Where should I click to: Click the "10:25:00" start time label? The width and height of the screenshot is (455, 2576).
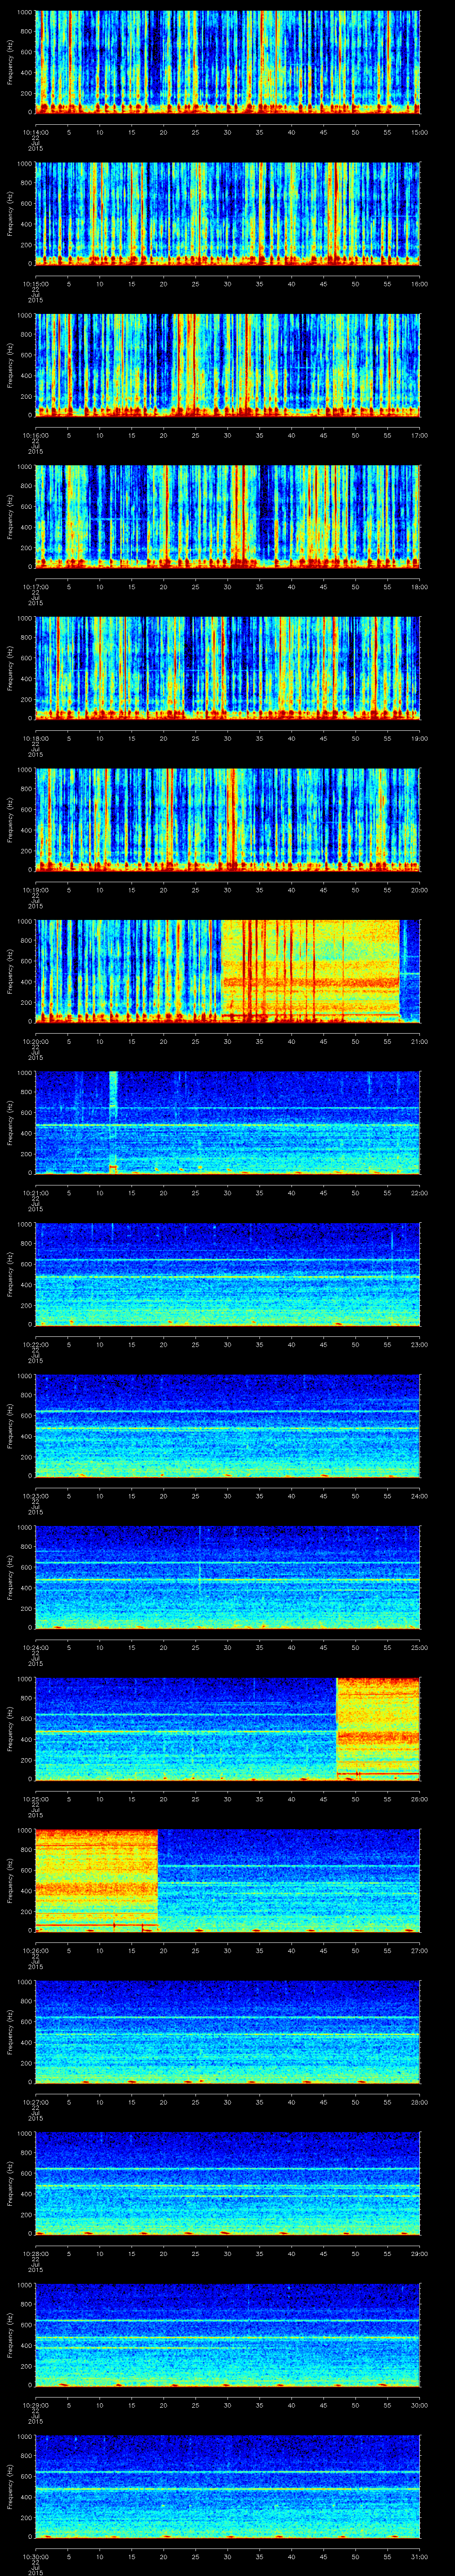35,1799
